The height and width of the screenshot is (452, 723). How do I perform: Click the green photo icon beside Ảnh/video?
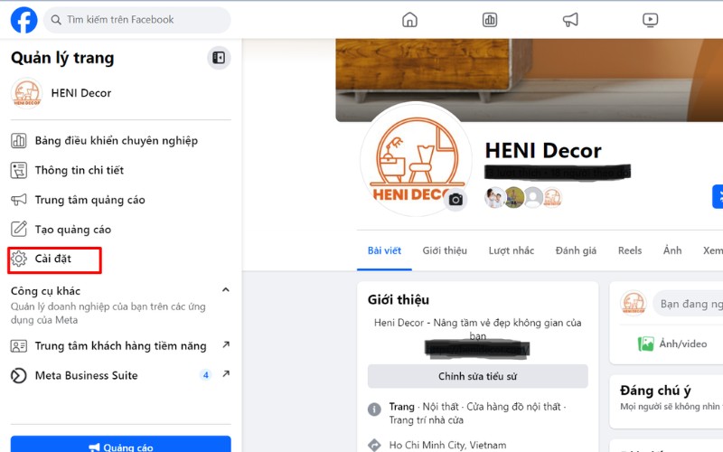pyautogui.click(x=645, y=344)
